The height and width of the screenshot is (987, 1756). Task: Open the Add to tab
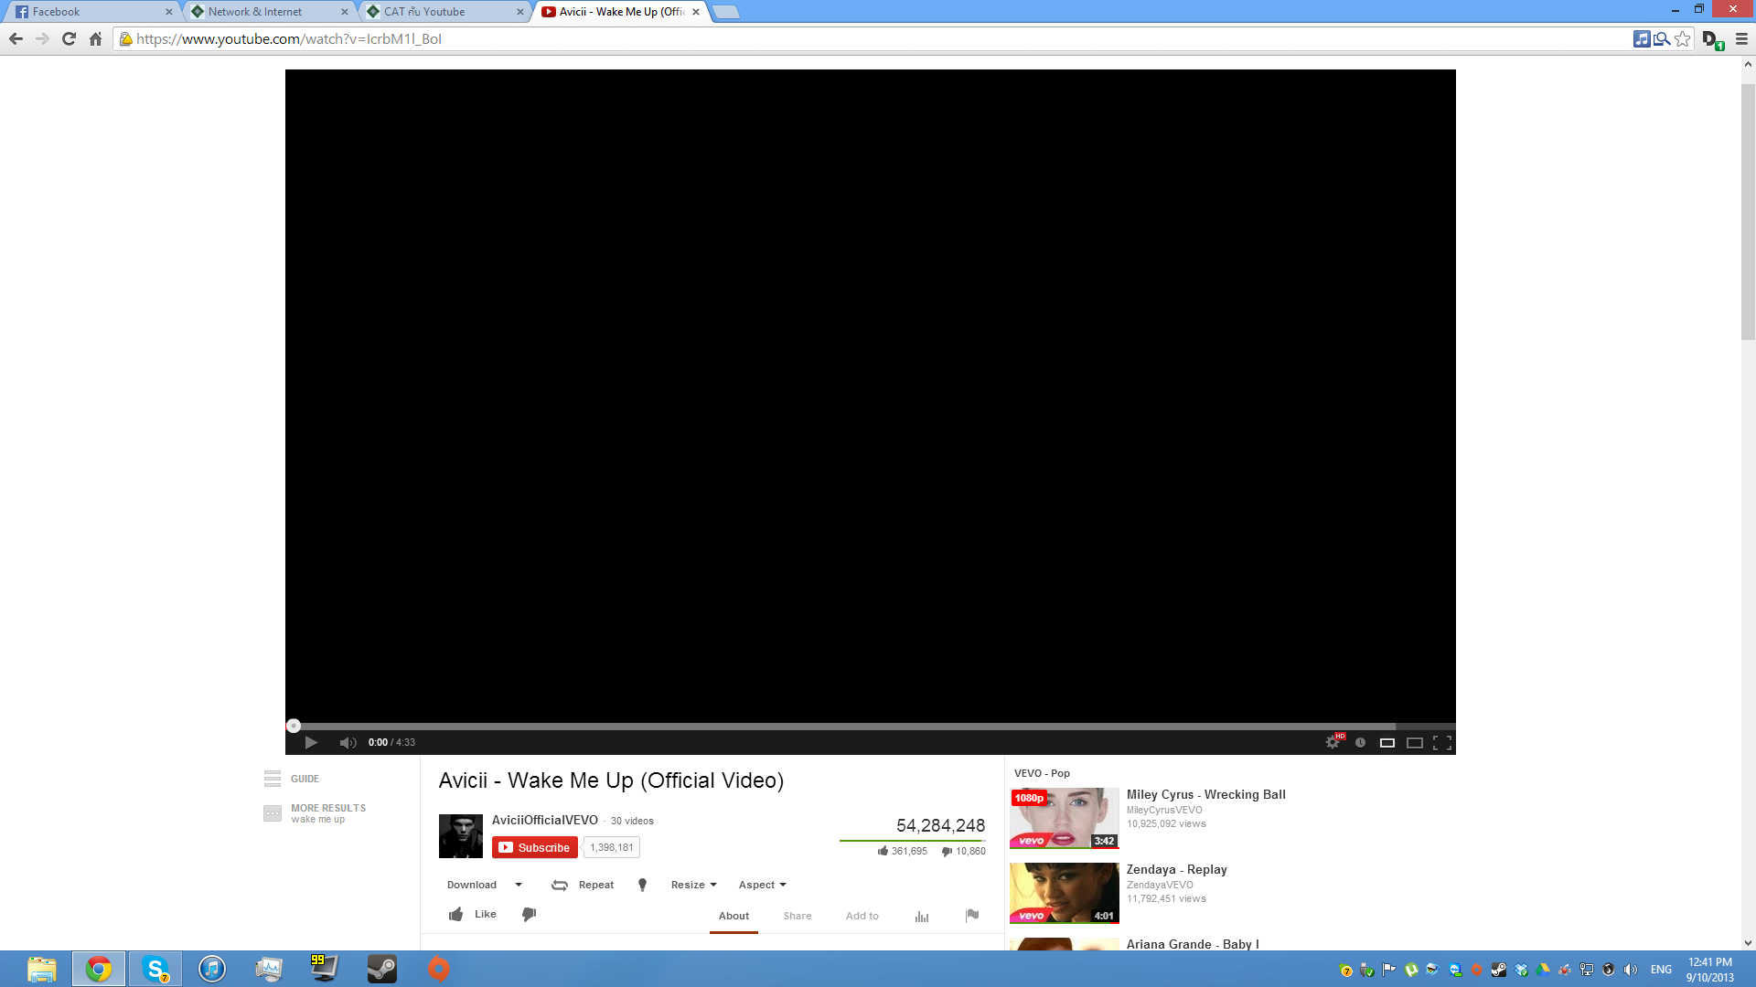pos(862,916)
